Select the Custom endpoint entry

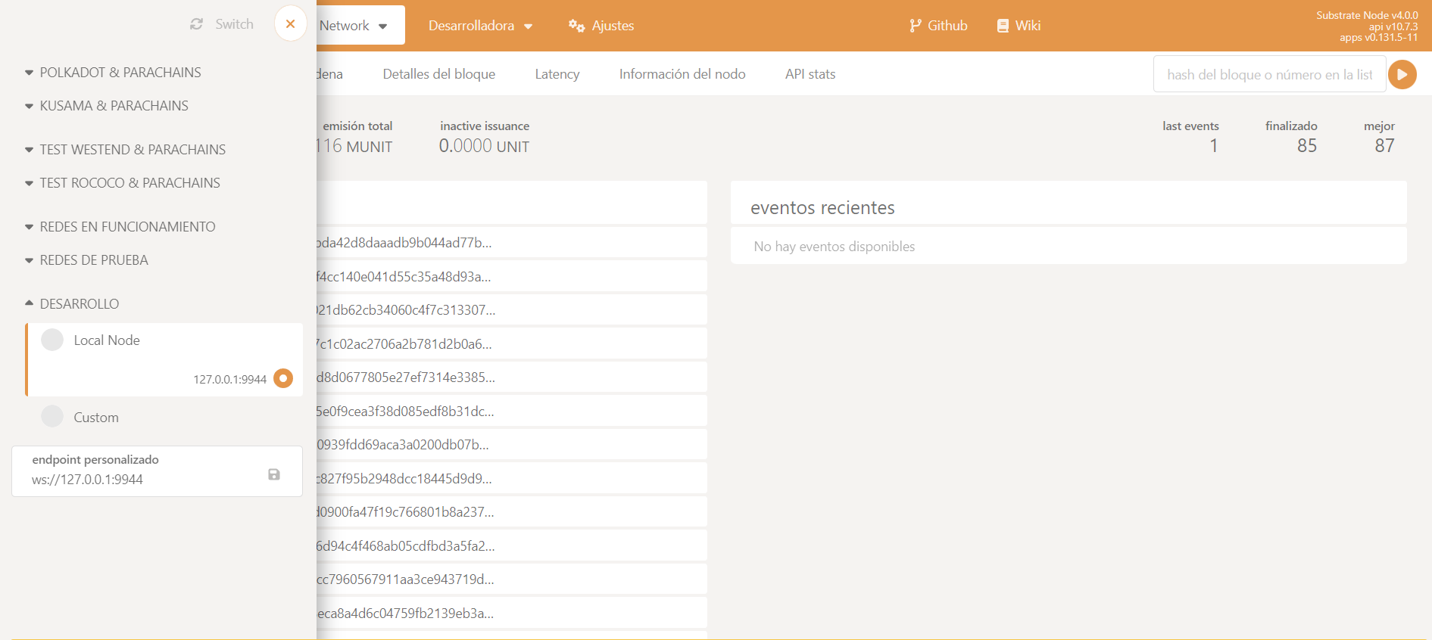coord(164,417)
